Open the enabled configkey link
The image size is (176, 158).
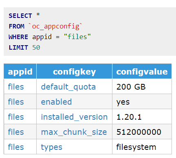click(56, 102)
